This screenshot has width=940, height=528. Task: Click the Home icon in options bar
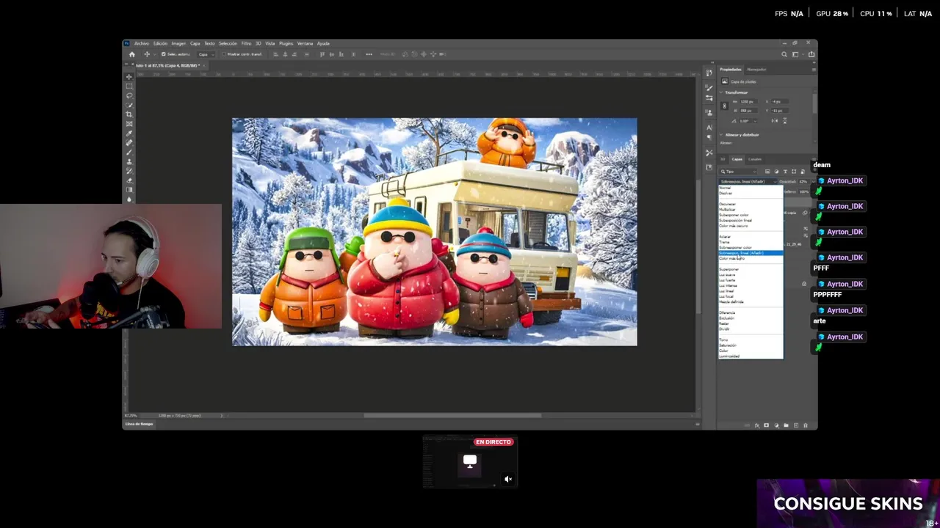point(132,54)
